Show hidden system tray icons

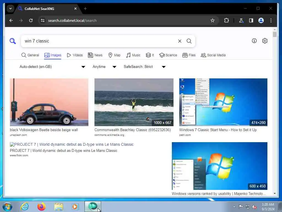234,207
